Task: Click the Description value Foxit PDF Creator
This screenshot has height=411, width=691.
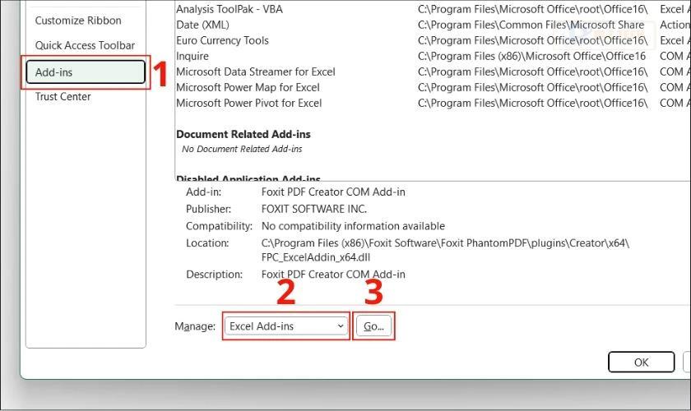Action: pos(333,275)
